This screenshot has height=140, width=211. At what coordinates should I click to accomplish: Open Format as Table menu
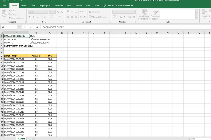[x=155, y=15]
